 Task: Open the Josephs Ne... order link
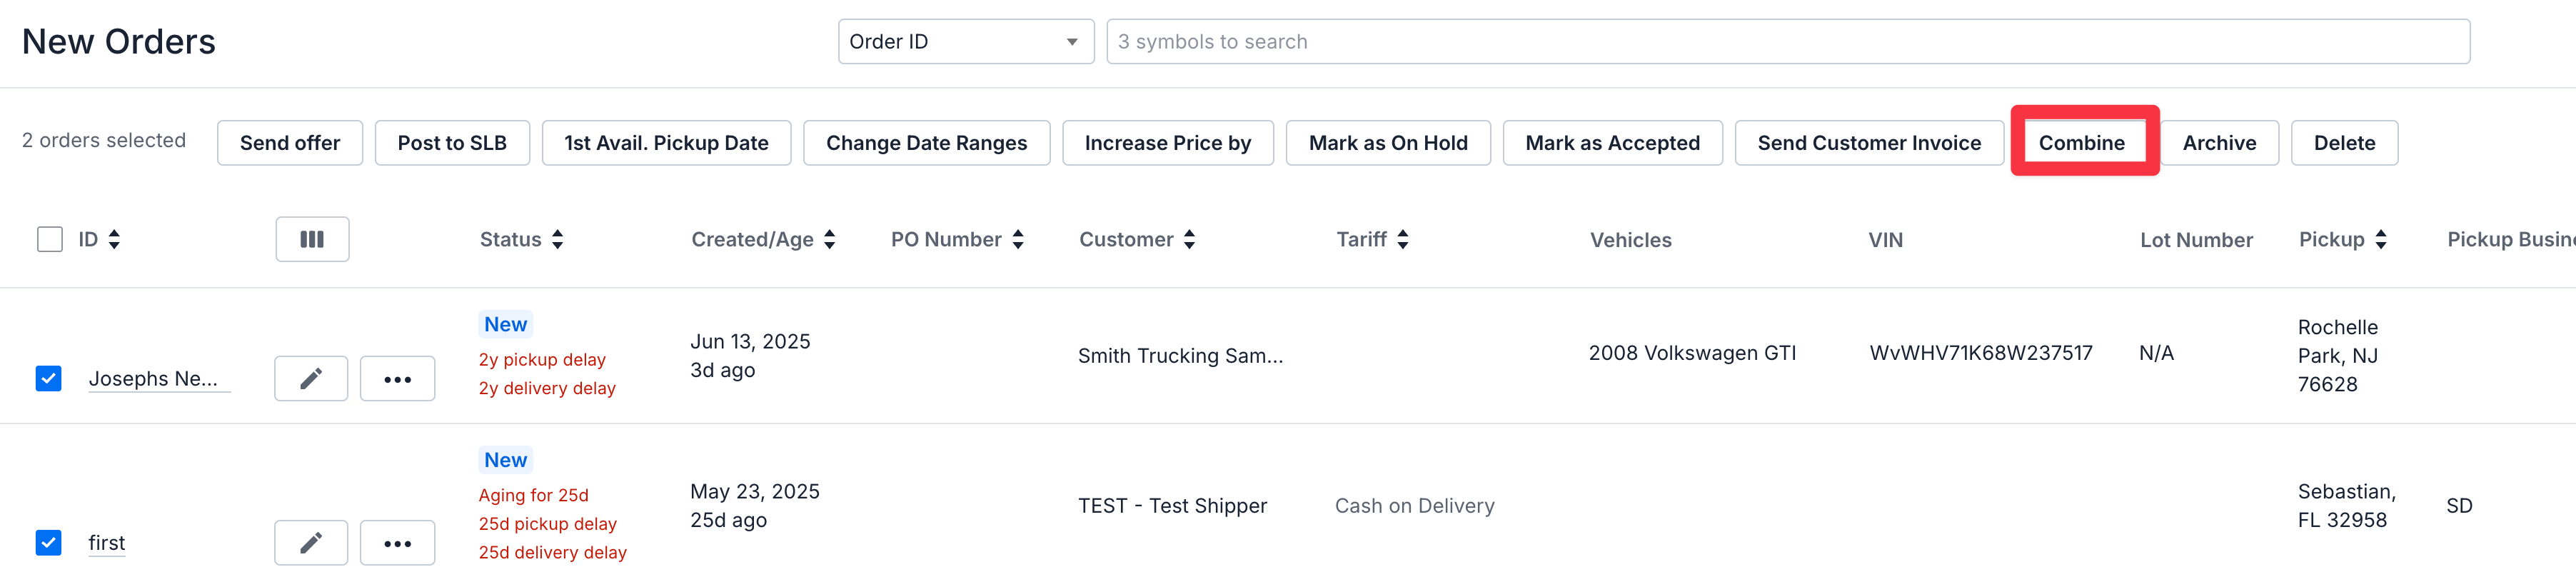point(153,379)
